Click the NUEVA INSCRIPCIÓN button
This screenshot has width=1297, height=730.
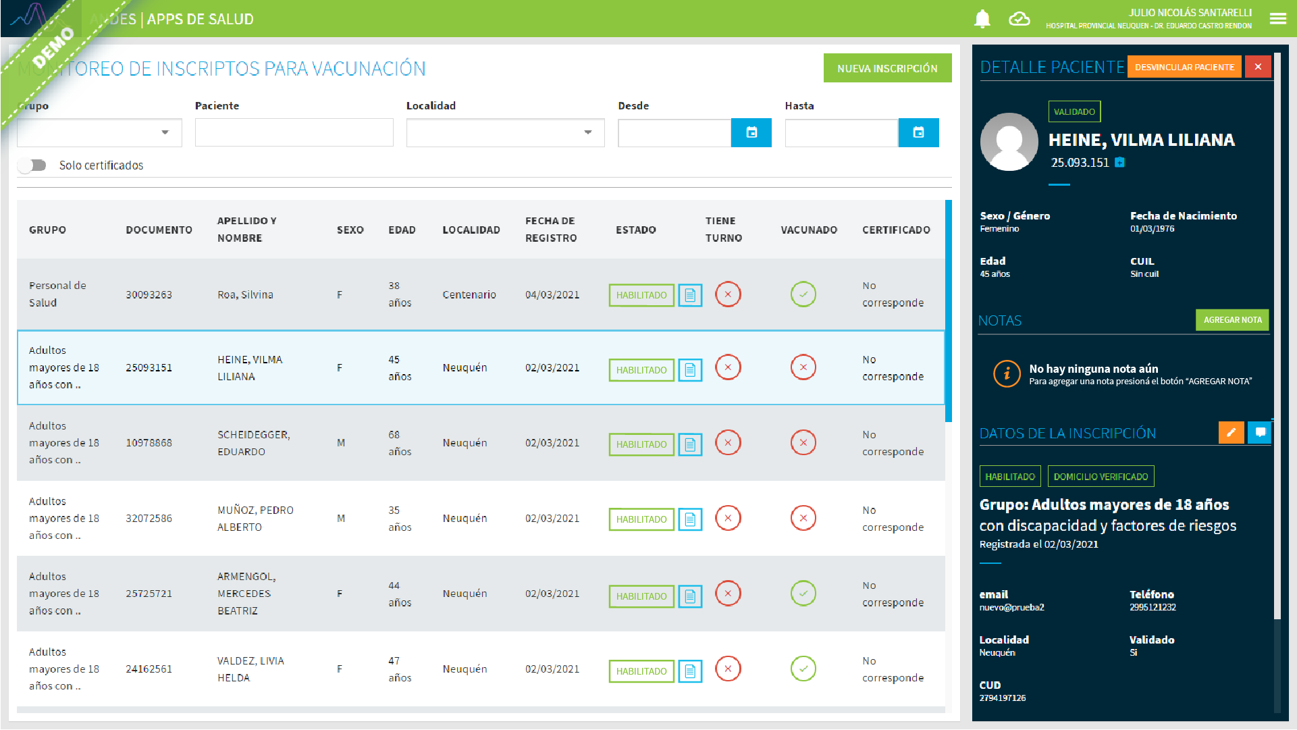point(887,68)
